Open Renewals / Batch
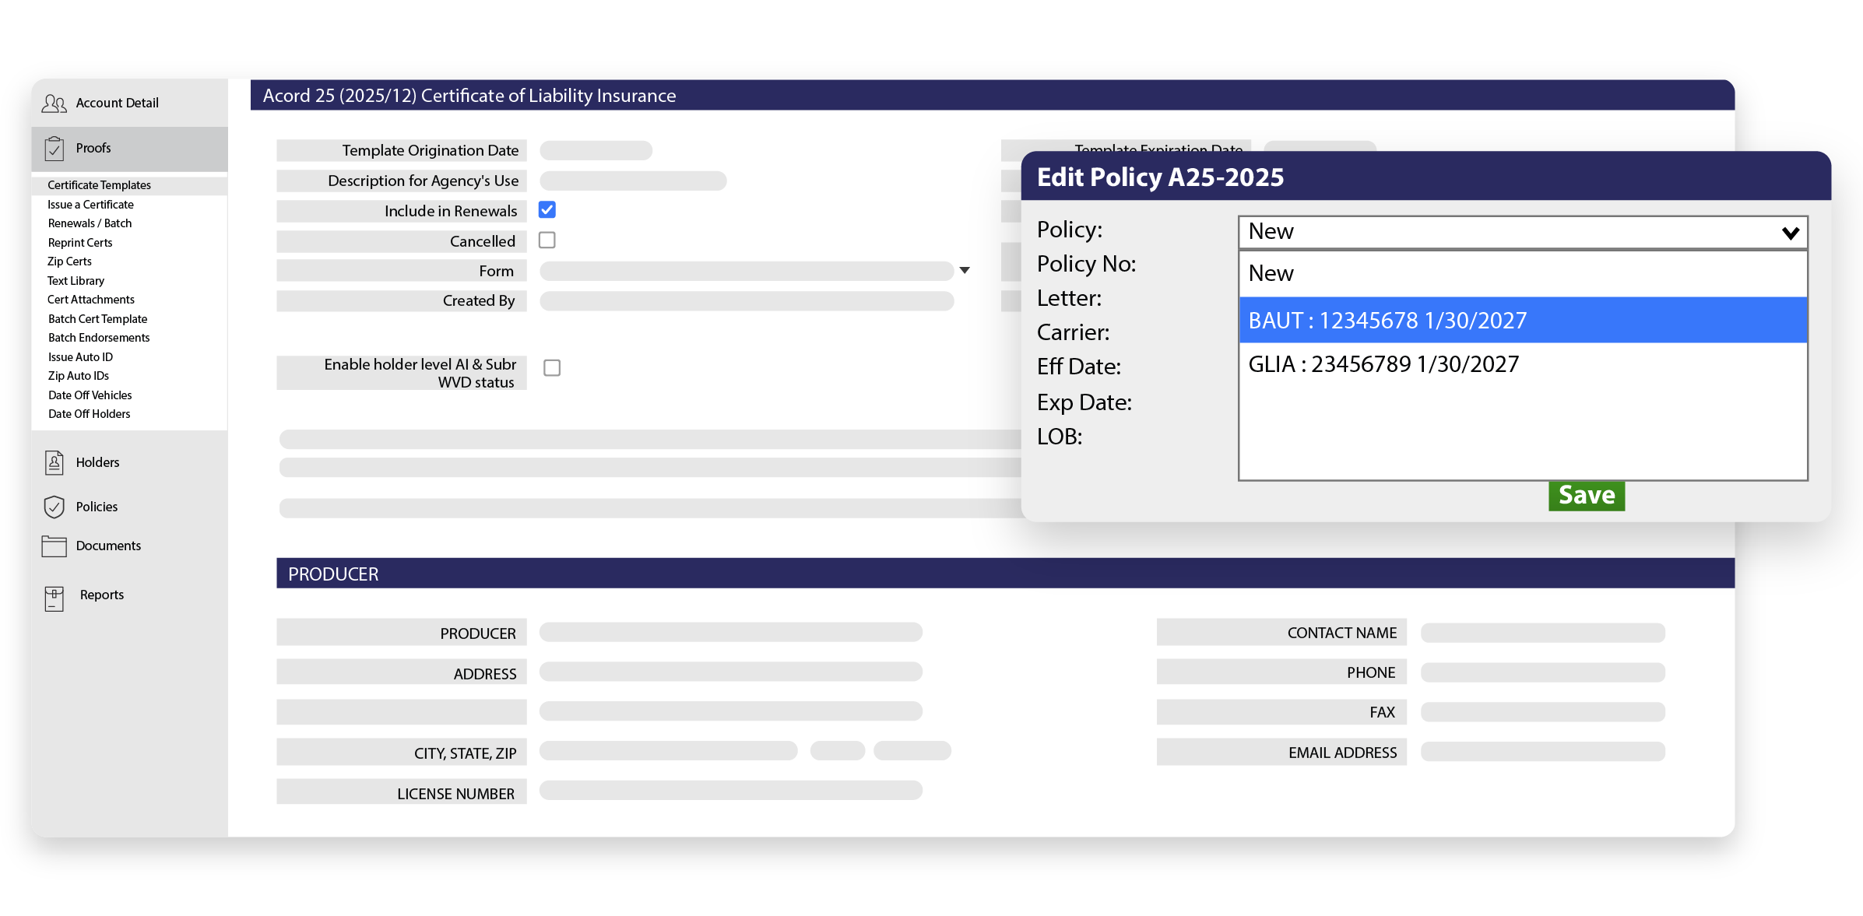The width and height of the screenshot is (1863, 916). pos(90,223)
